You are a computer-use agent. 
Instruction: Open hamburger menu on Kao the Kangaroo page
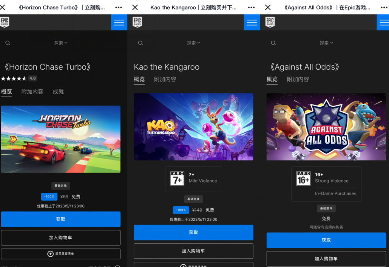coord(252,23)
